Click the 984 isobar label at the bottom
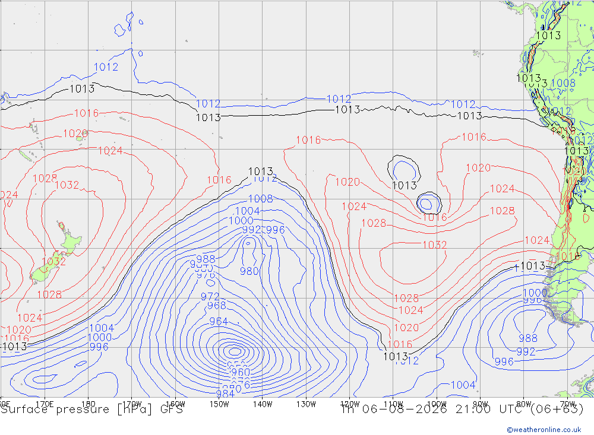The height and width of the screenshot is (435, 594). tap(226, 393)
